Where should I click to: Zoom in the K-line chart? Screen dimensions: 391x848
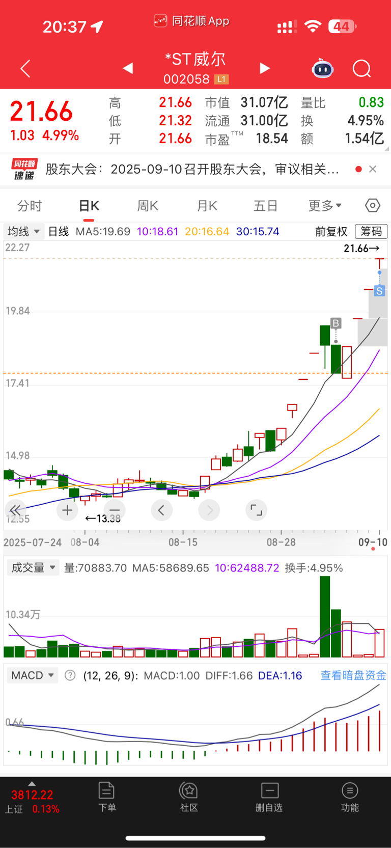tap(67, 510)
